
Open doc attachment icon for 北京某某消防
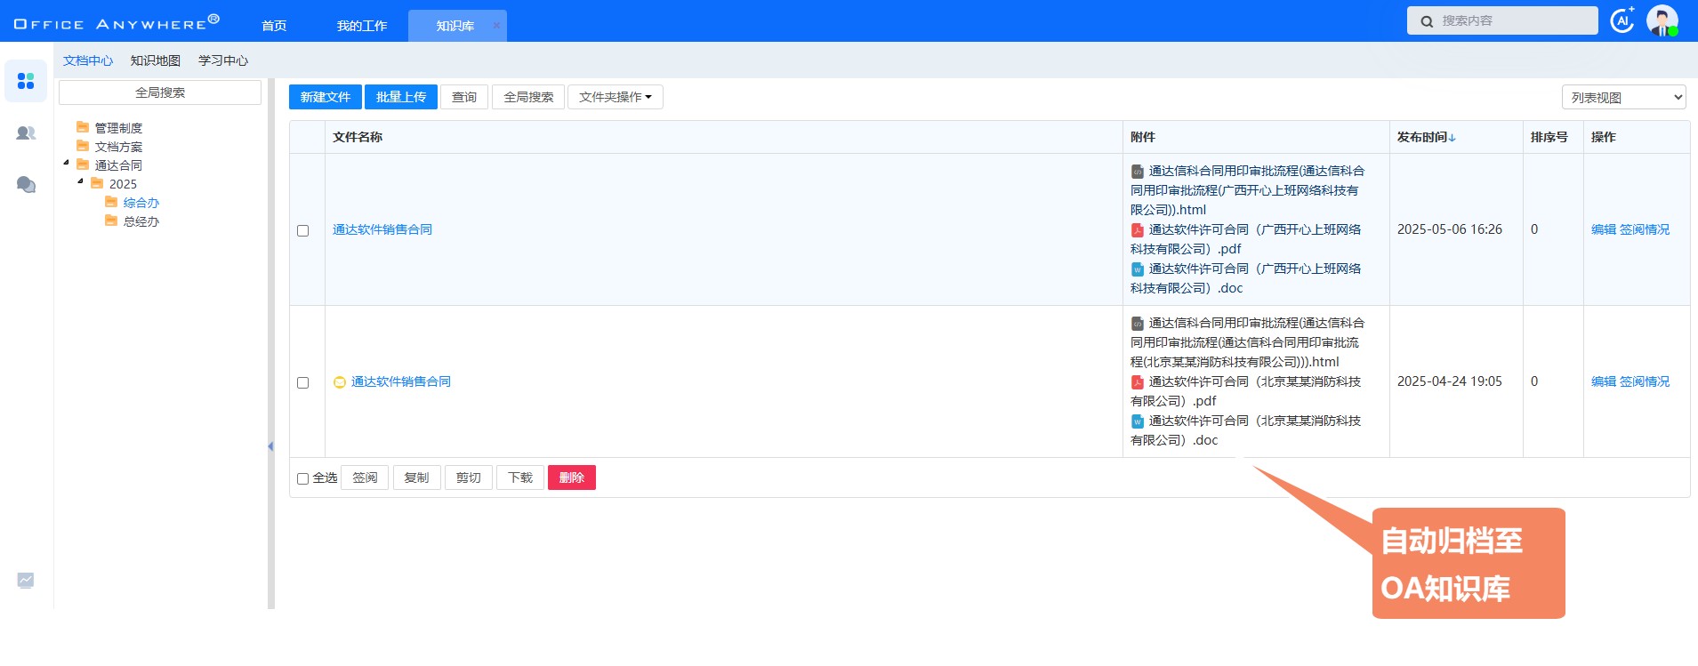pyautogui.click(x=1138, y=421)
